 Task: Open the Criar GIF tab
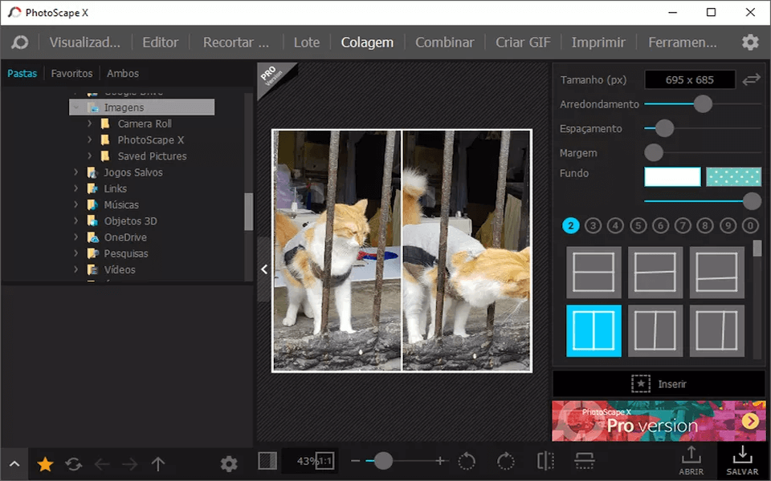[523, 42]
